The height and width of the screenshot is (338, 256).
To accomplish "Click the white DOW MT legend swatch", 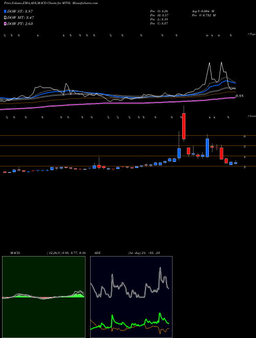I will click(5, 18).
